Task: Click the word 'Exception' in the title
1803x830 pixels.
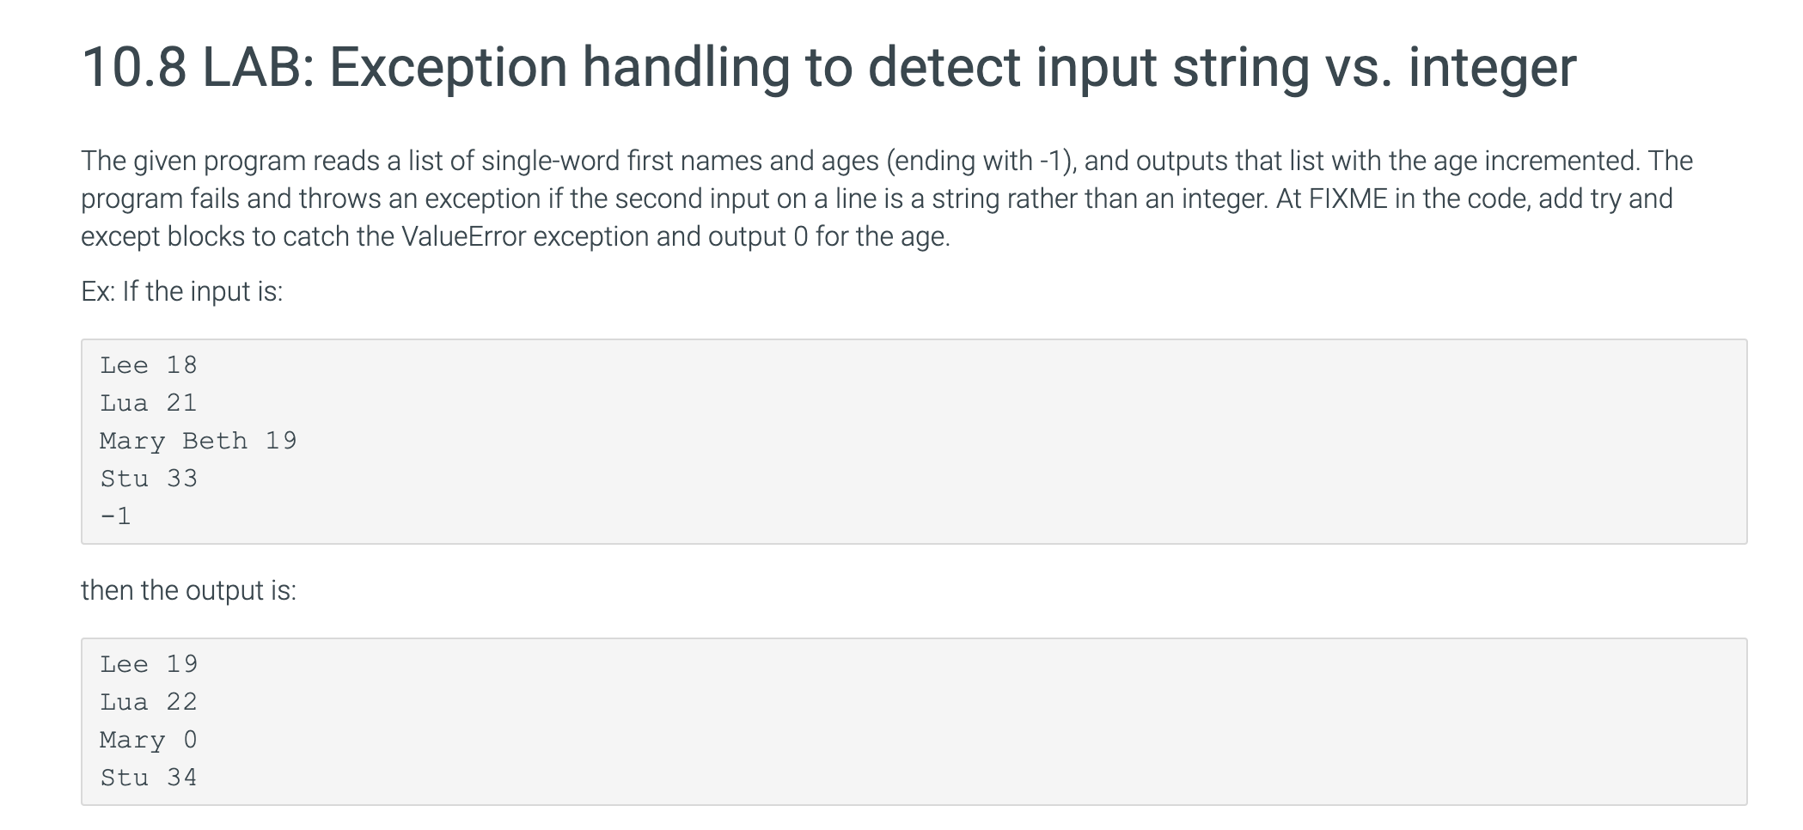Action: point(448,67)
